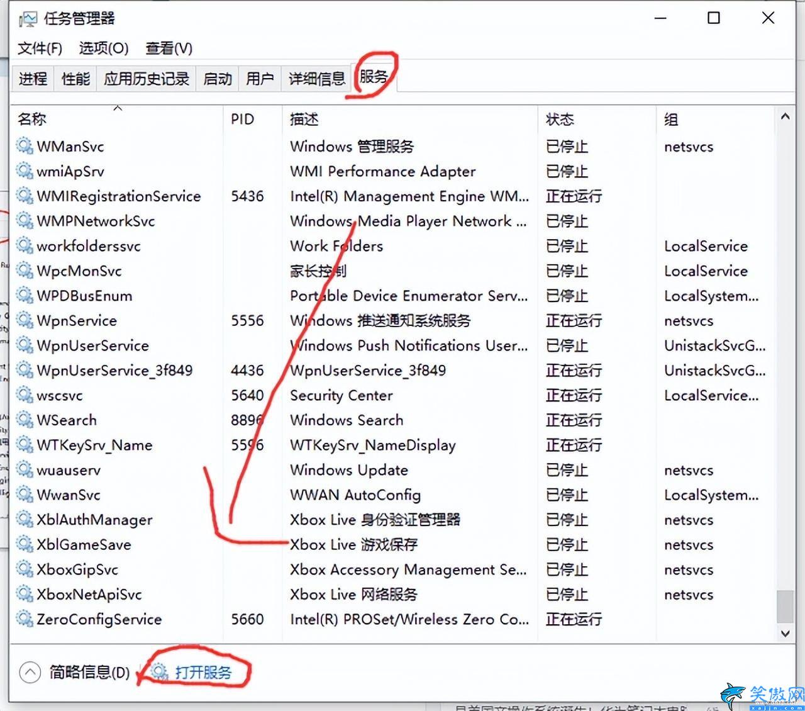This screenshot has height=711, width=805.
Task: Click the gear icon beside wmiApSrv
Action: click(x=25, y=171)
